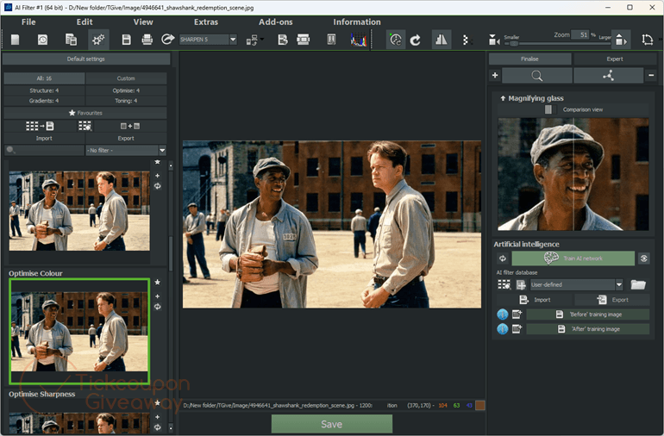Toggle favourite star for Optimise Sharpness preset

158,402
